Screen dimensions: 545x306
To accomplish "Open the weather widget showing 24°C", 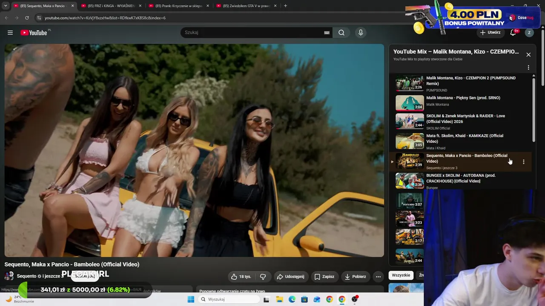I will coord(20,299).
